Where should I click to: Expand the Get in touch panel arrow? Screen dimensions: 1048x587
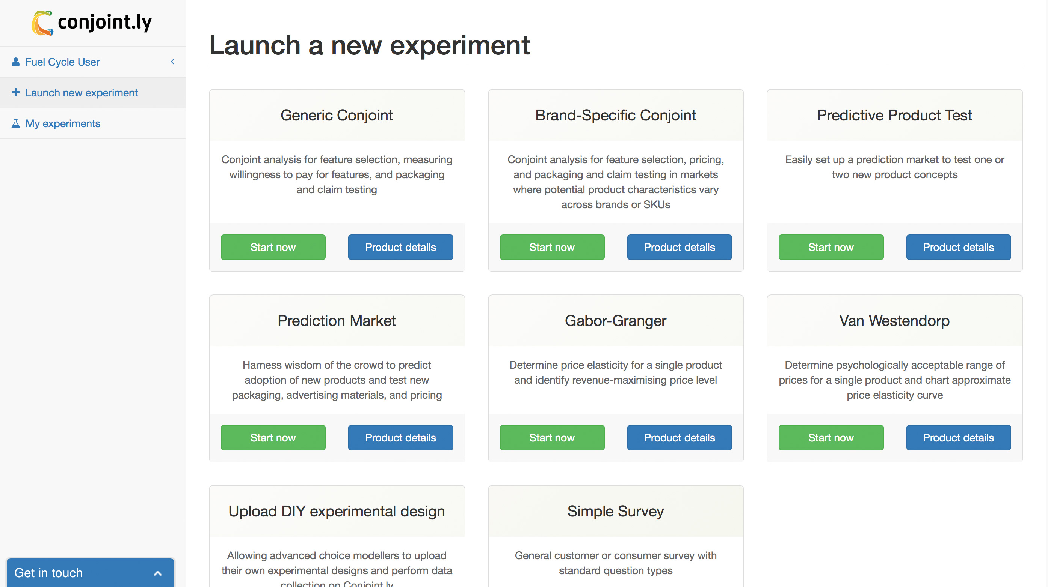pos(158,573)
